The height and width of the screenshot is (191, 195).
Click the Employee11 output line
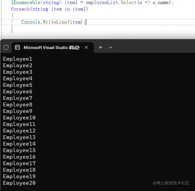(19, 124)
